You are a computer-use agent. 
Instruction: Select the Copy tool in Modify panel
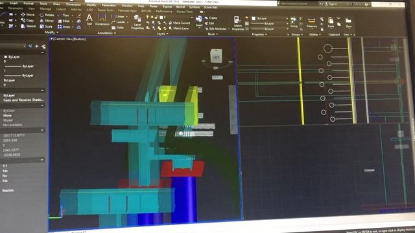click(27, 20)
